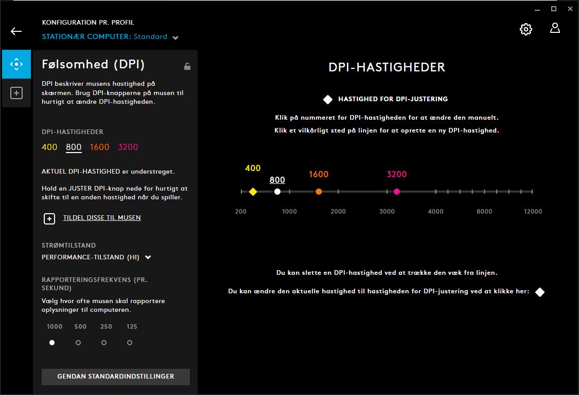Select the 1000 report rate radio button

pos(52,343)
